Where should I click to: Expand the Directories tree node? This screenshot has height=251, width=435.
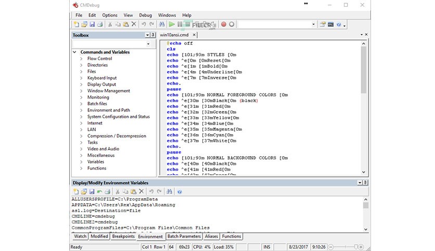[81, 65]
